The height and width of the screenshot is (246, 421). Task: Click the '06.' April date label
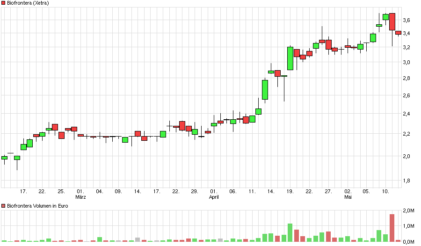point(233,191)
